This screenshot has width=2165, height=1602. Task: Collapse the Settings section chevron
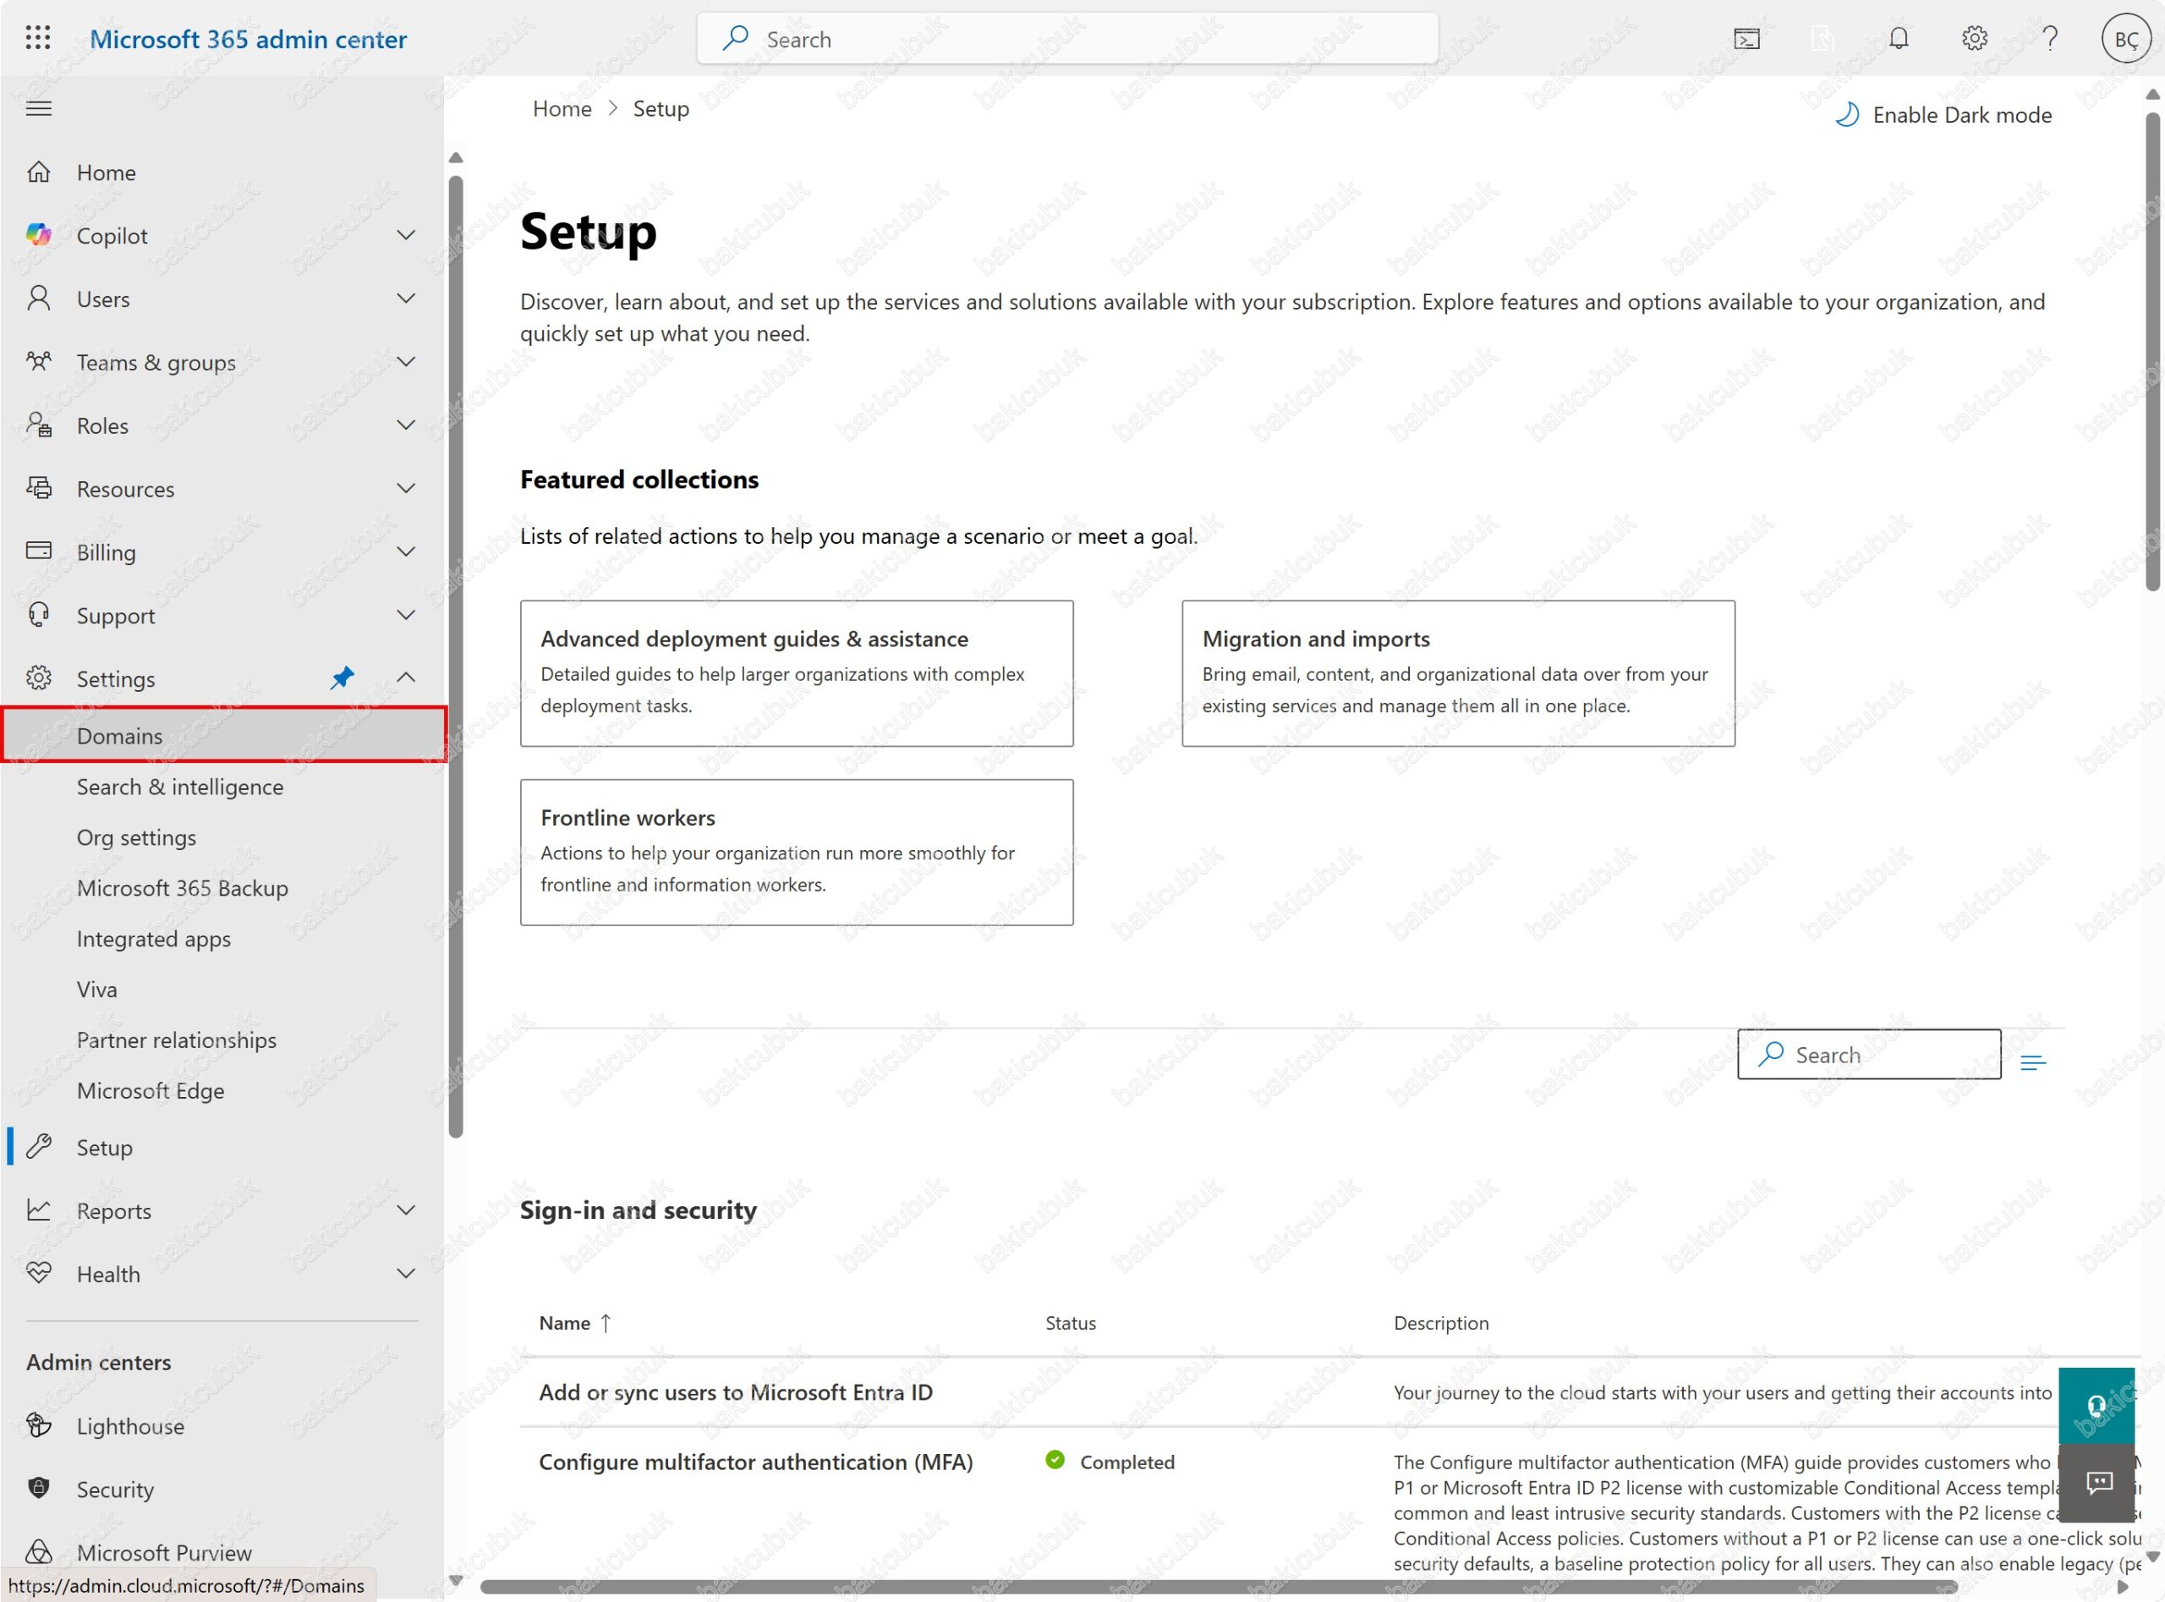[406, 678]
